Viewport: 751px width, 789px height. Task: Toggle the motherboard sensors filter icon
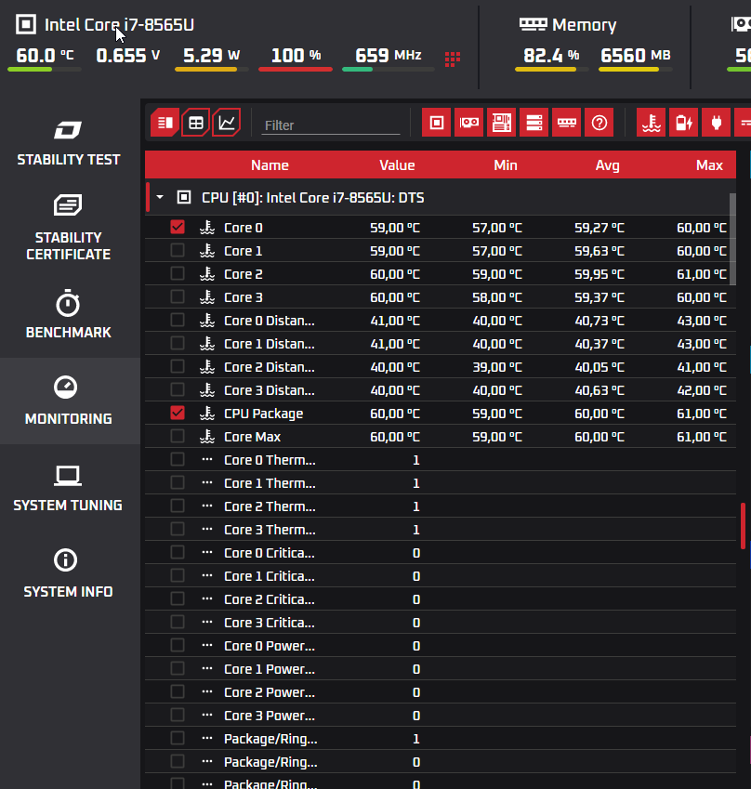click(x=501, y=123)
